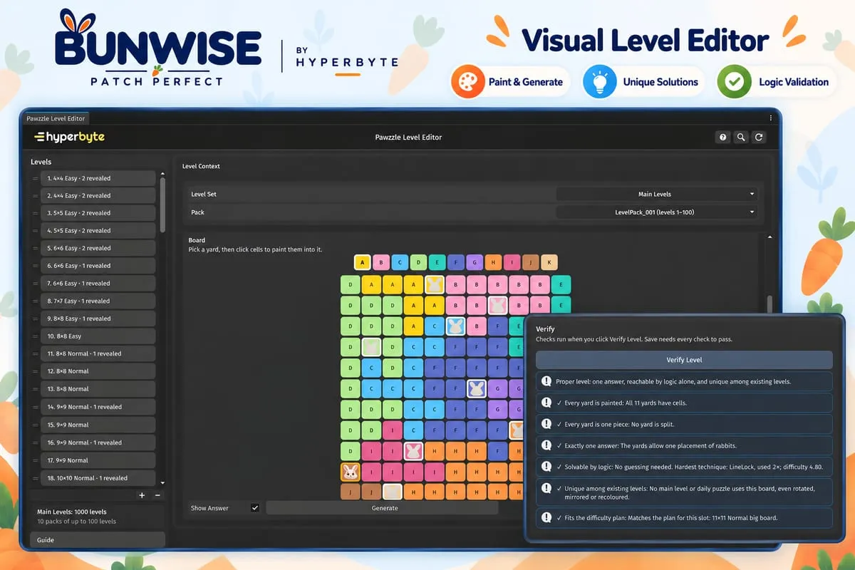Click info icon beside 'Solvable by logic'
Image resolution: width=855 pixels, height=570 pixels.
546,467
